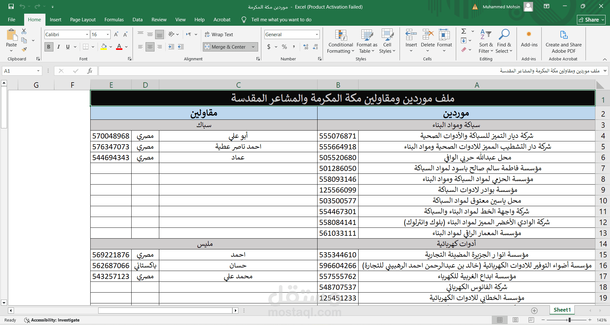
Task: Click the Fill Color yellow swatch
Action: 104,47
